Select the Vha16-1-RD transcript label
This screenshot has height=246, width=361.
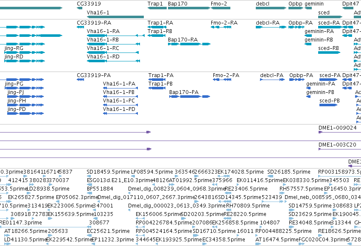click(103, 57)
